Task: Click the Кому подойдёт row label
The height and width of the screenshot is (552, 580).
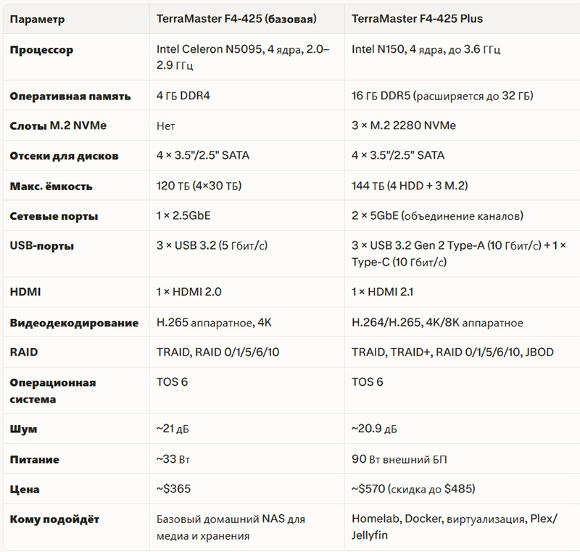Action: [54, 519]
